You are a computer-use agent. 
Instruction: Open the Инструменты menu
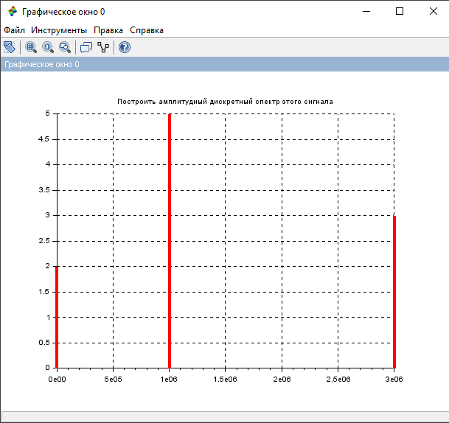[59, 30]
